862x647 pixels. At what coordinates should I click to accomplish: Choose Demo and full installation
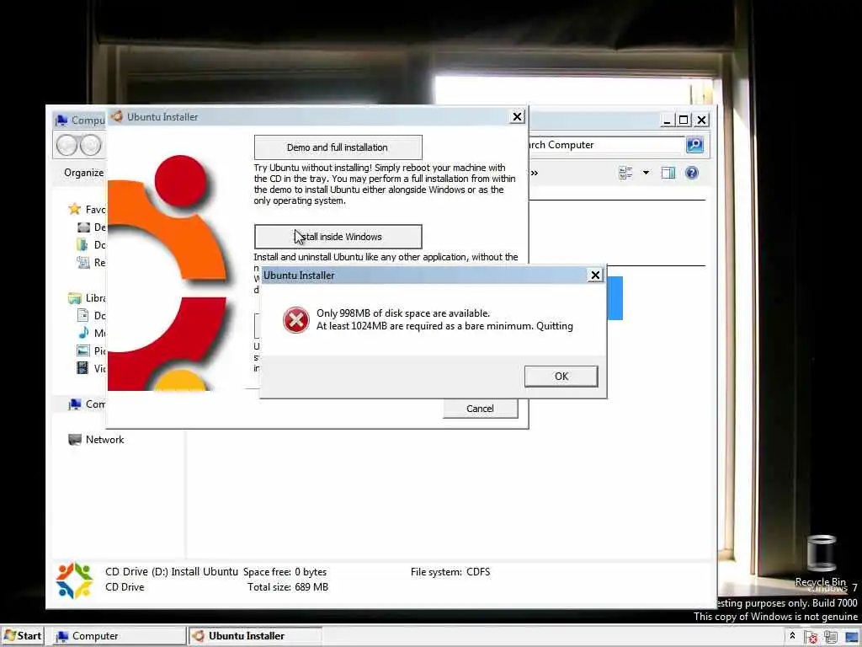(338, 147)
